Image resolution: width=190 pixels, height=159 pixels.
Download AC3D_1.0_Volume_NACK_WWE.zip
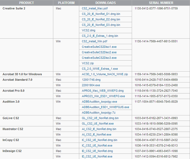coord(105,74)
